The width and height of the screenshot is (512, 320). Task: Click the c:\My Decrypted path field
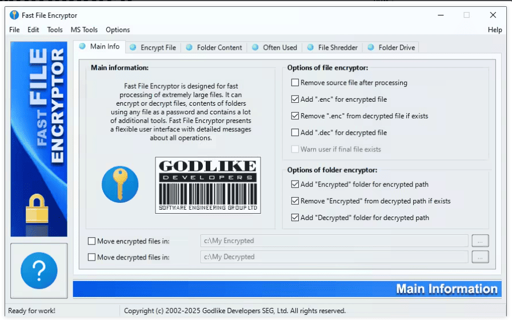coord(334,257)
